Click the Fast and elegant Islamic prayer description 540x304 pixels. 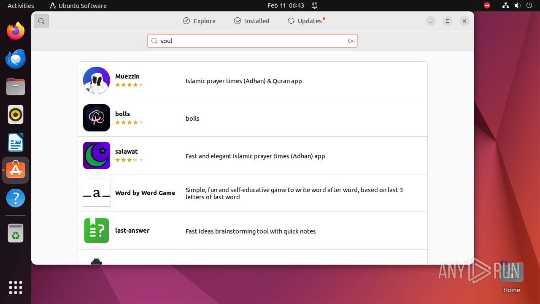255,156
